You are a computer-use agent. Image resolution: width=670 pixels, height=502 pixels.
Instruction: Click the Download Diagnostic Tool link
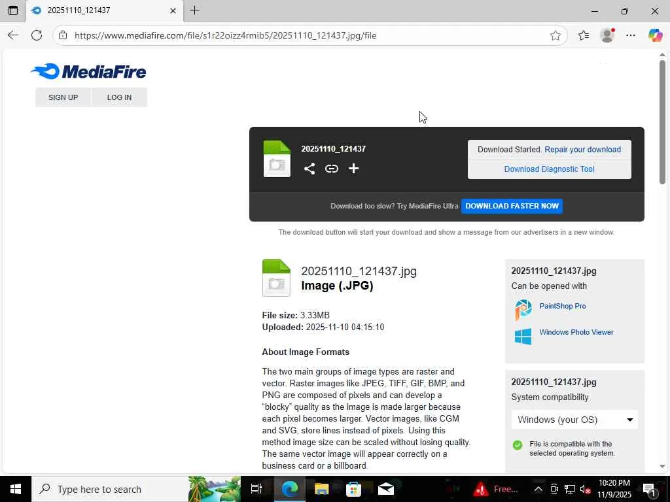coord(549,169)
